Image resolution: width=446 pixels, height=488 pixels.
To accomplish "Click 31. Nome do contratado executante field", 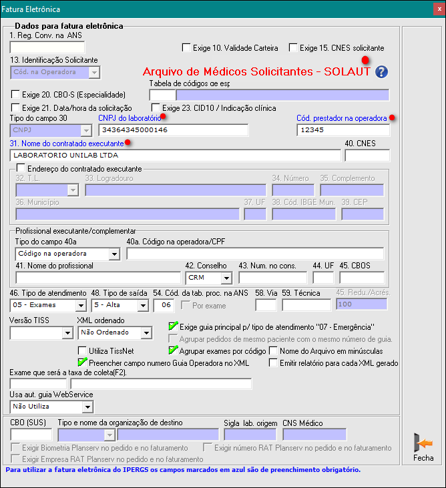I will [x=176, y=156].
